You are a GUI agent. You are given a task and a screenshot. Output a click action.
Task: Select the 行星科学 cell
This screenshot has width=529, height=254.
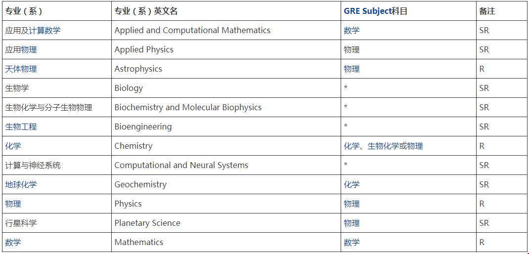click(57, 223)
